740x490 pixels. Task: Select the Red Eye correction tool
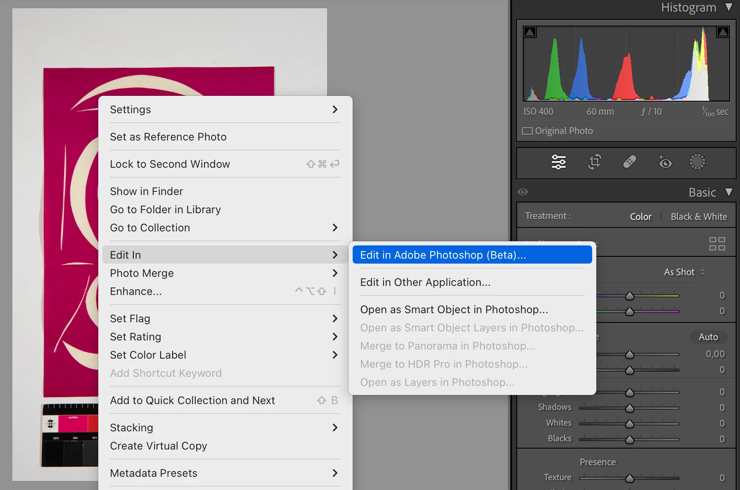coord(665,162)
